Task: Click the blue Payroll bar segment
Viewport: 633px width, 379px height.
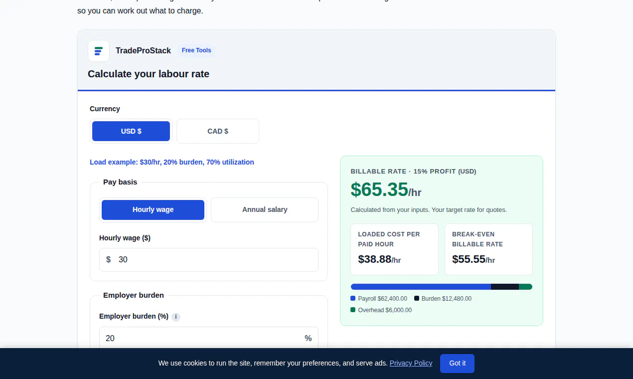Action: pyautogui.click(x=421, y=287)
